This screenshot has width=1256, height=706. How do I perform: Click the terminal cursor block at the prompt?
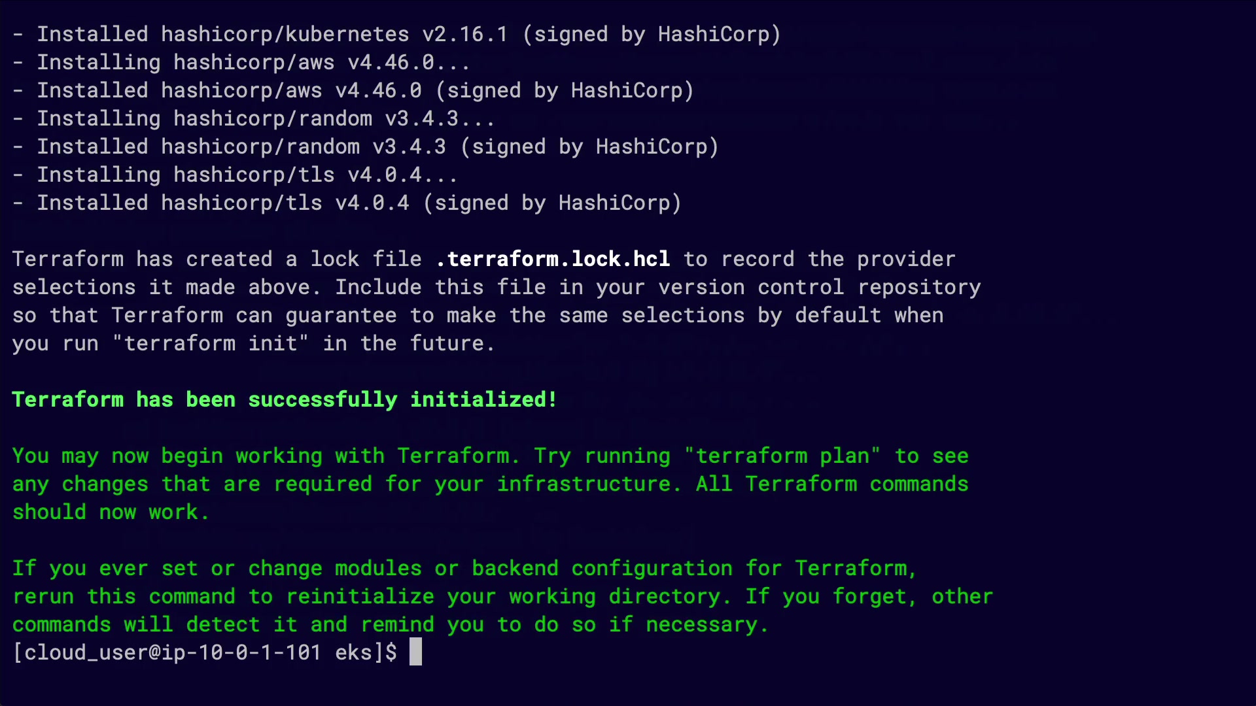pyautogui.click(x=415, y=652)
